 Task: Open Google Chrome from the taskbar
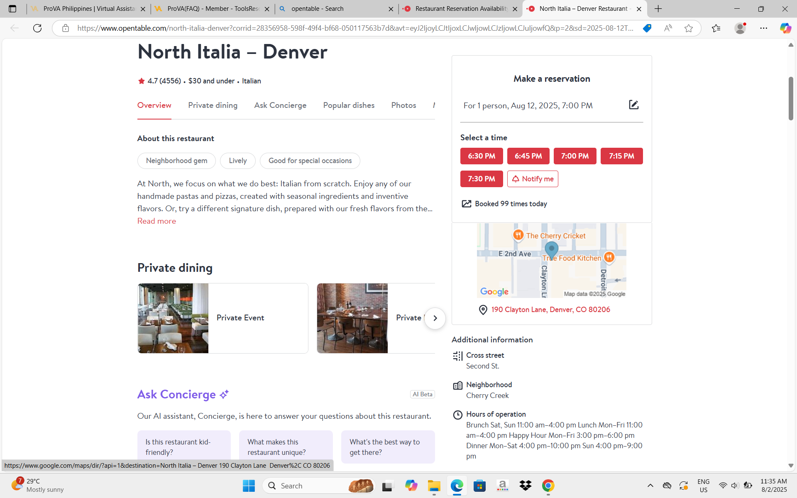tap(548, 486)
